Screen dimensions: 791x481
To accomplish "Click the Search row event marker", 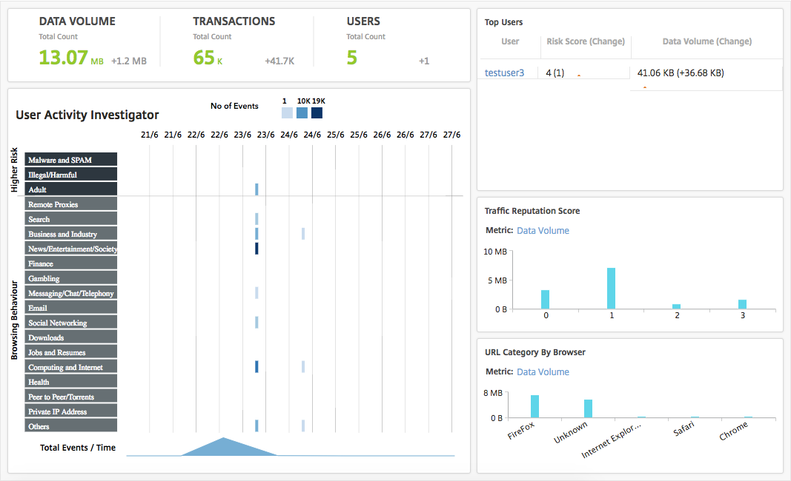I will click(x=257, y=219).
